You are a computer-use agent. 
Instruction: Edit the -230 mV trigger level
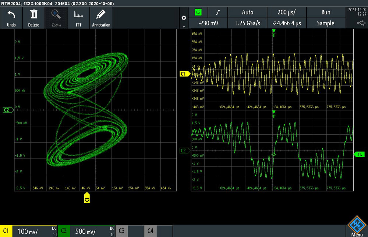click(x=208, y=23)
